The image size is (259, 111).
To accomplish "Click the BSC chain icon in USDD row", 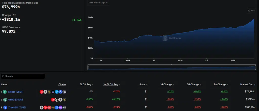I will click(64, 100).
